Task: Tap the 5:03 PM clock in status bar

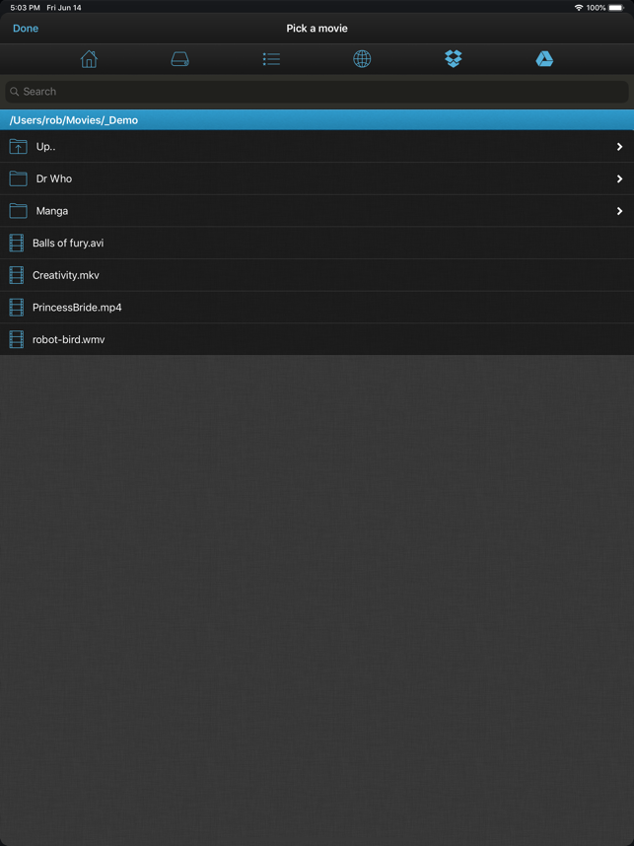Action: (26, 8)
